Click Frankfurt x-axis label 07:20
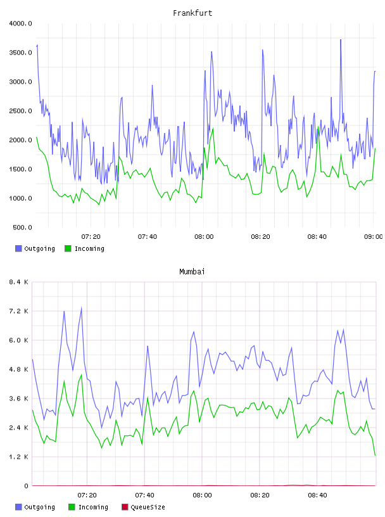 point(91,237)
